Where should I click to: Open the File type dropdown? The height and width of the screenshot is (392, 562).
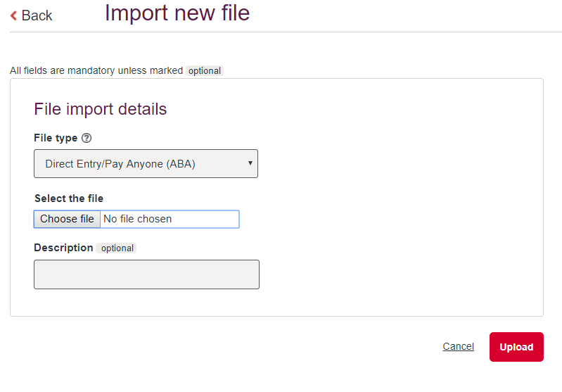pos(146,164)
